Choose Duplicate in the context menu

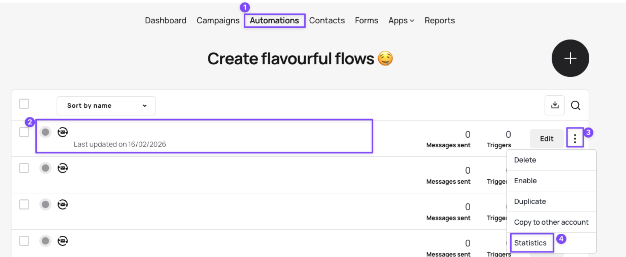pyautogui.click(x=530, y=201)
